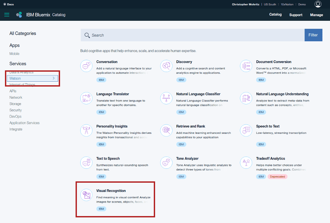This screenshot has height=223, width=330.
Task: Open the Integrate category link
Action: tap(16, 129)
